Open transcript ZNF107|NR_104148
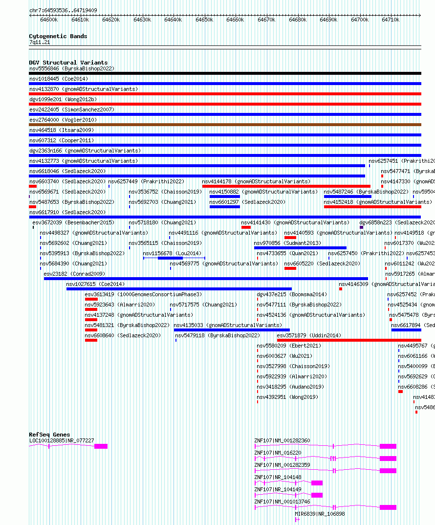435x525 pixels. click(x=278, y=478)
